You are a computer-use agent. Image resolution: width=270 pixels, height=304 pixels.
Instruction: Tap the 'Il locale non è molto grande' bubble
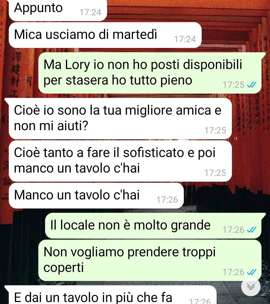point(153,225)
